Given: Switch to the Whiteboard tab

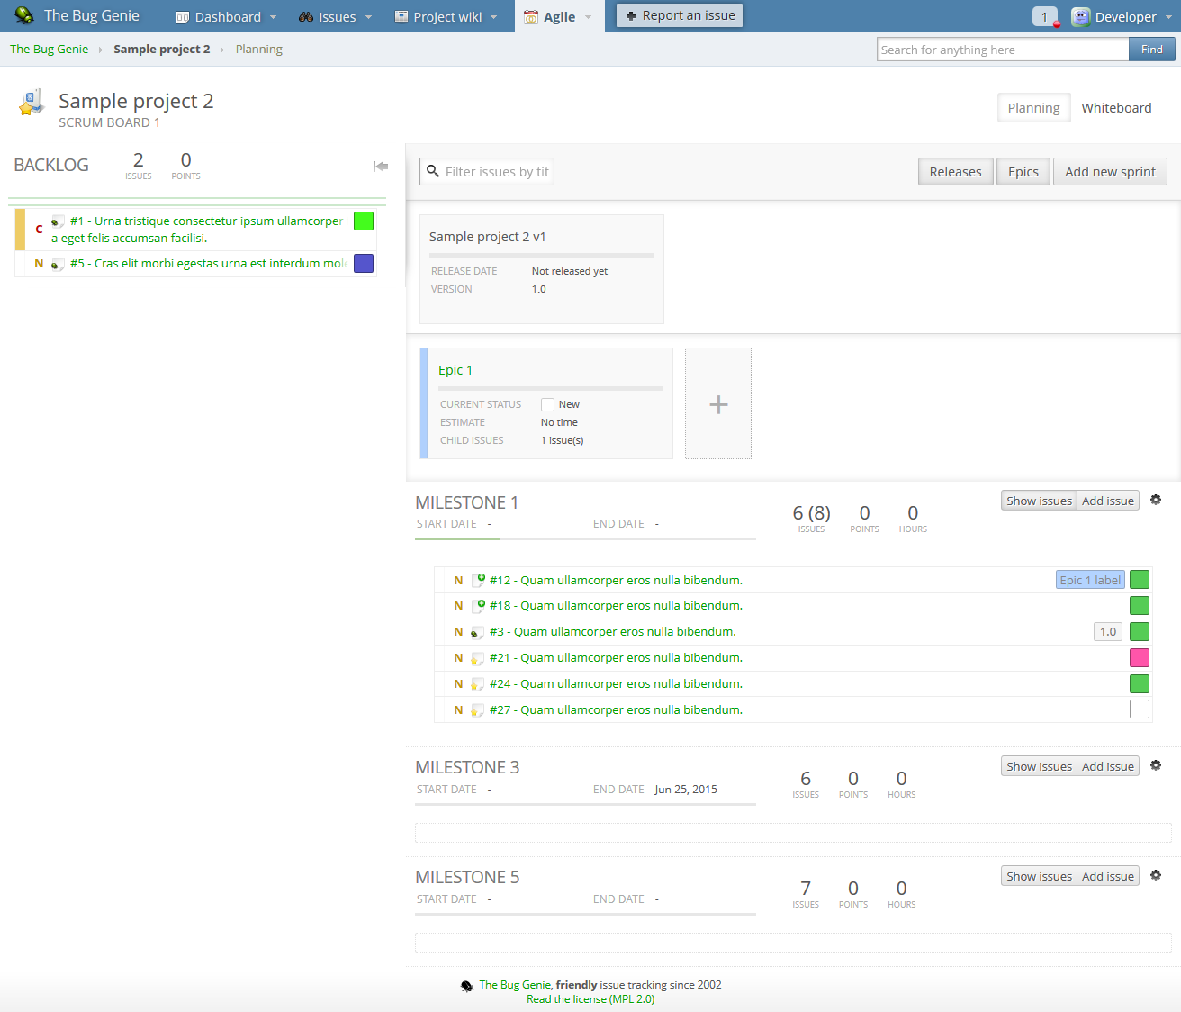Looking at the screenshot, I should (1116, 108).
